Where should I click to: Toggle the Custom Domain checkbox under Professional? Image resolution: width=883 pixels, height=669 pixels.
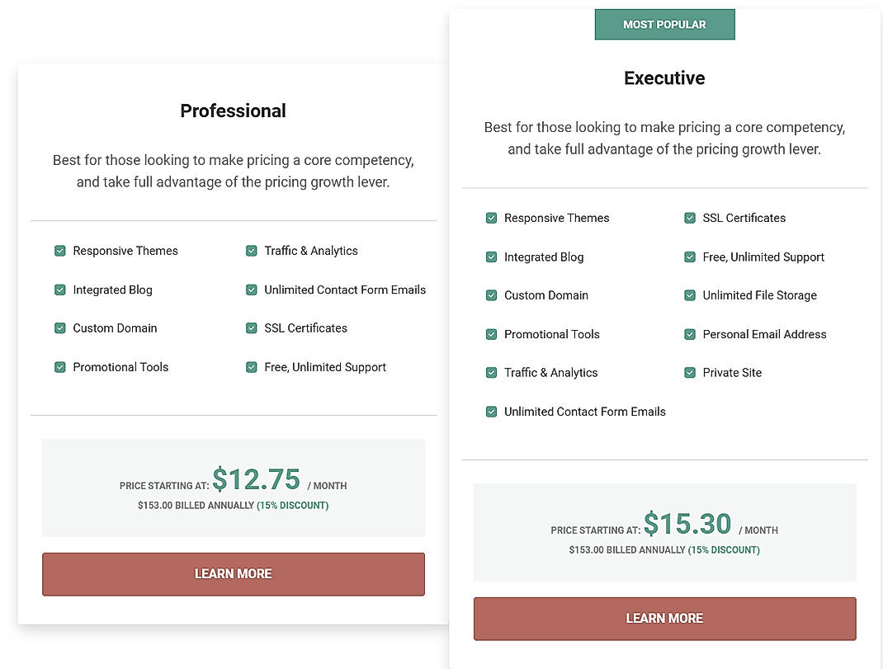pyautogui.click(x=60, y=328)
